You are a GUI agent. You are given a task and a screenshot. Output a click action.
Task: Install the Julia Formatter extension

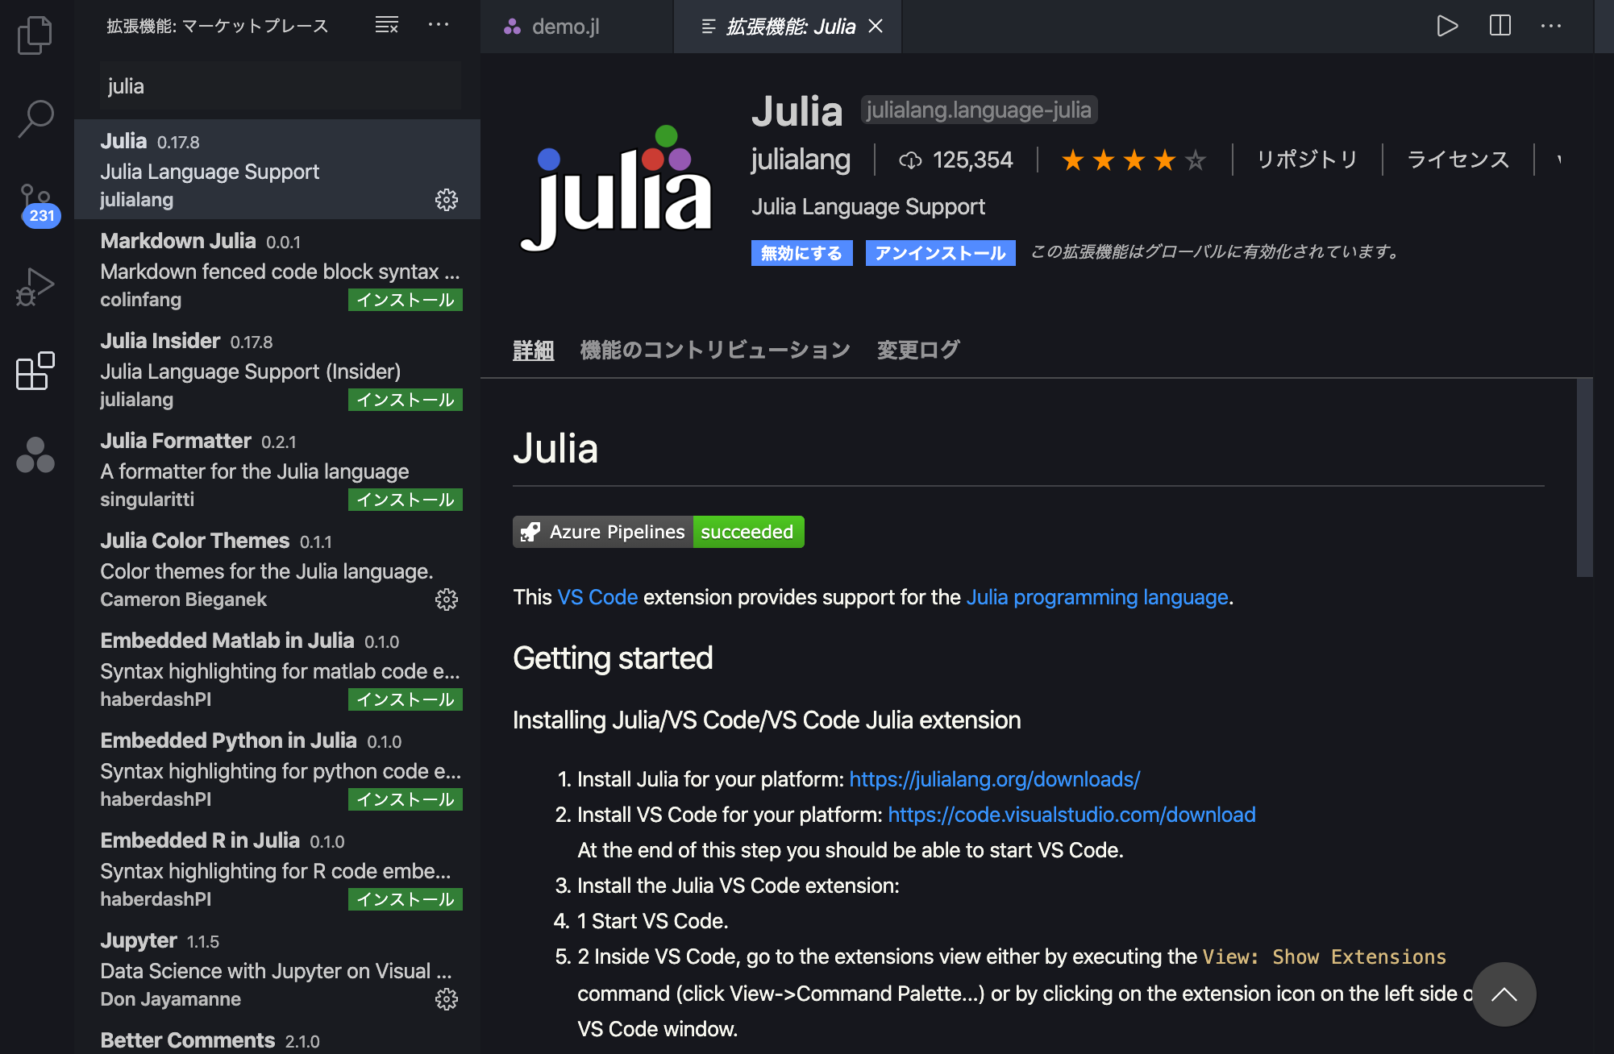406,500
